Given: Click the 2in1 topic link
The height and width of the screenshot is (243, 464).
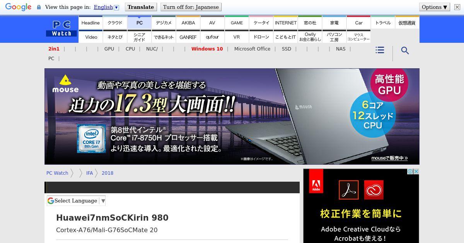Looking at the screenshot, I should point(54,49).
